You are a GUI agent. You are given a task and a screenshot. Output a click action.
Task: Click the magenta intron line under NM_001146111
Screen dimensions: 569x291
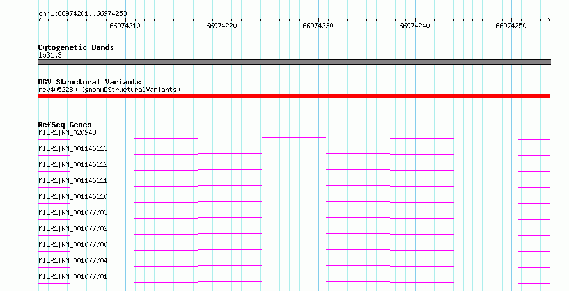294,185
